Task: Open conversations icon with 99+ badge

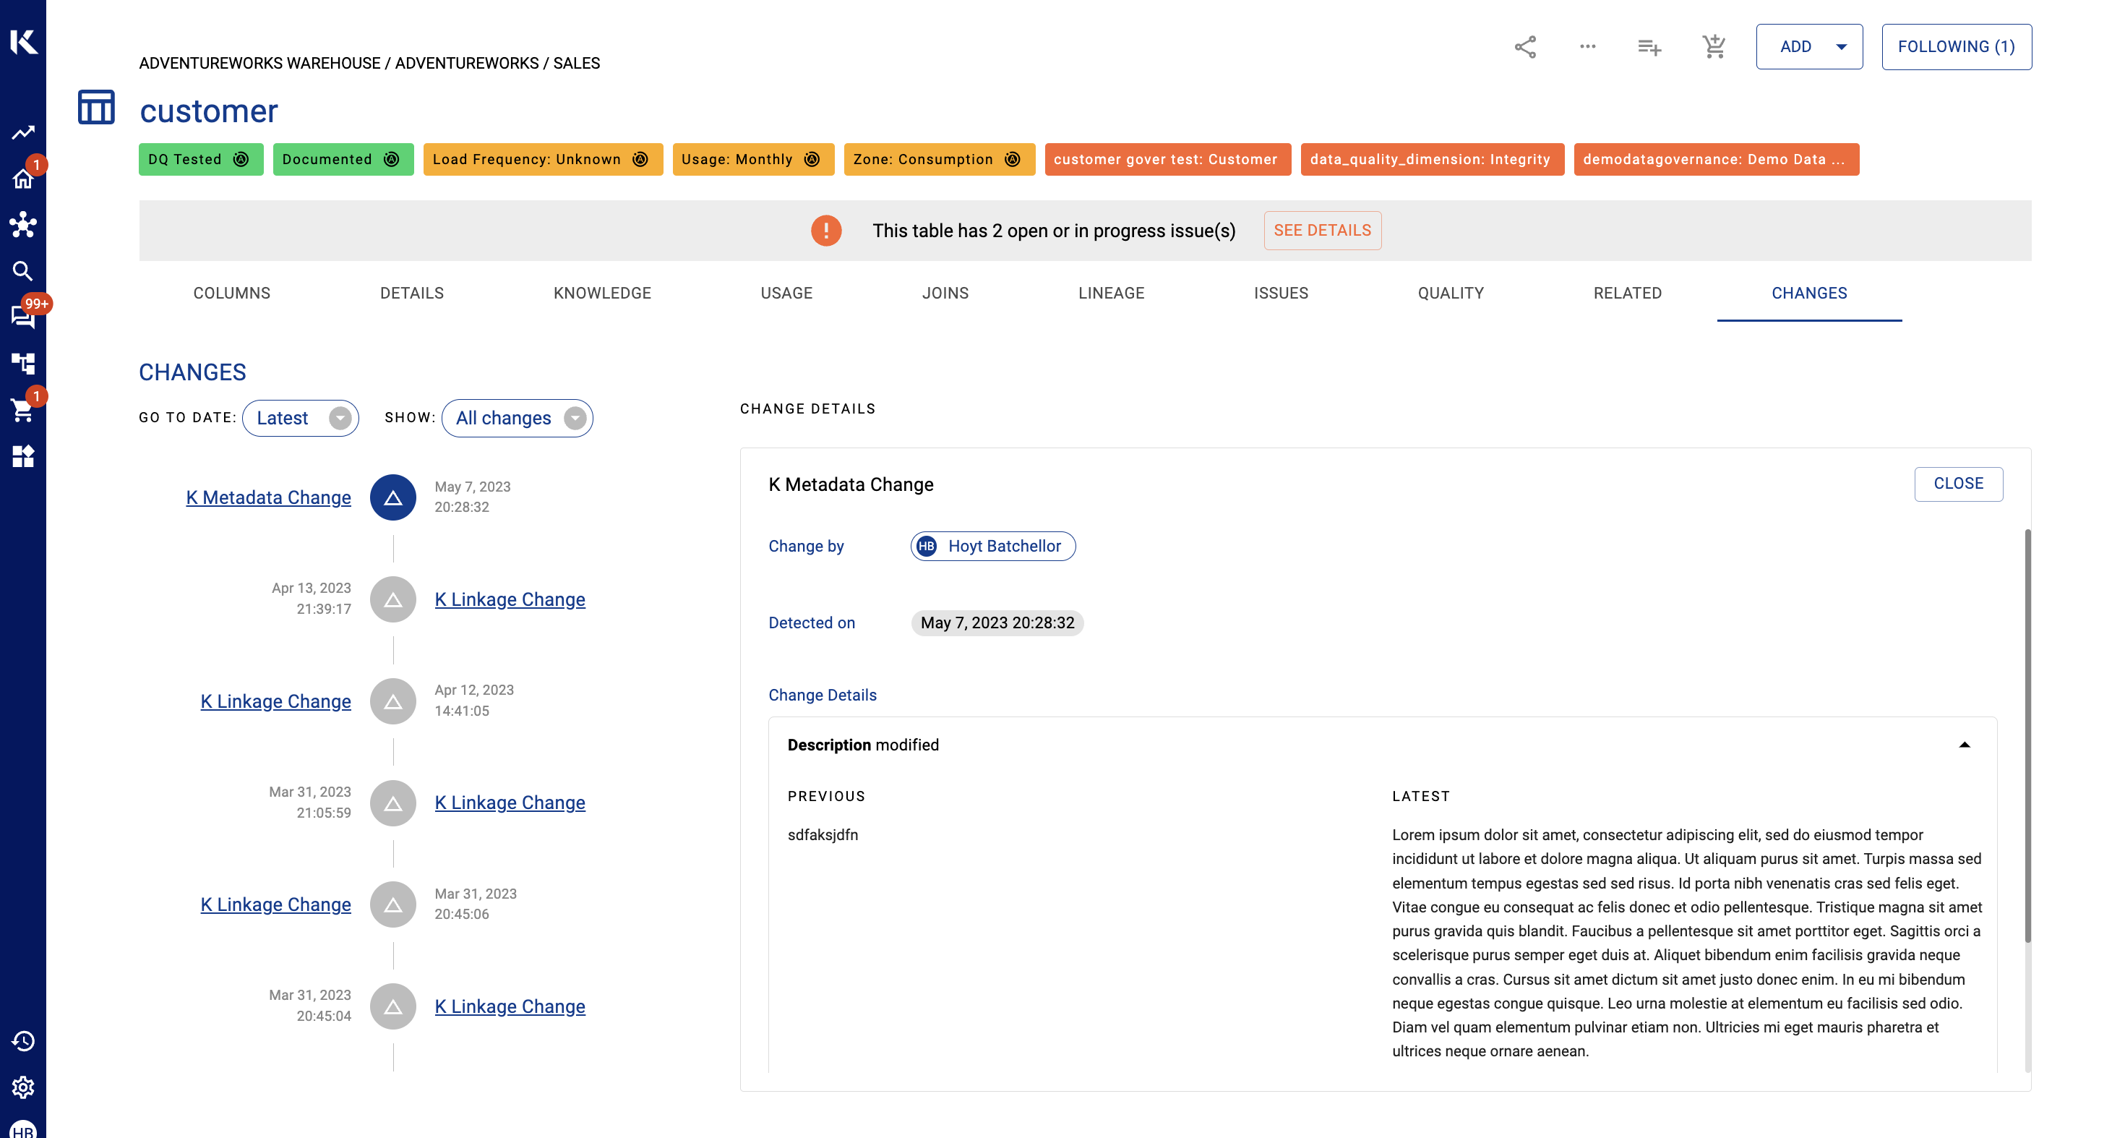Action: (22, 317)
